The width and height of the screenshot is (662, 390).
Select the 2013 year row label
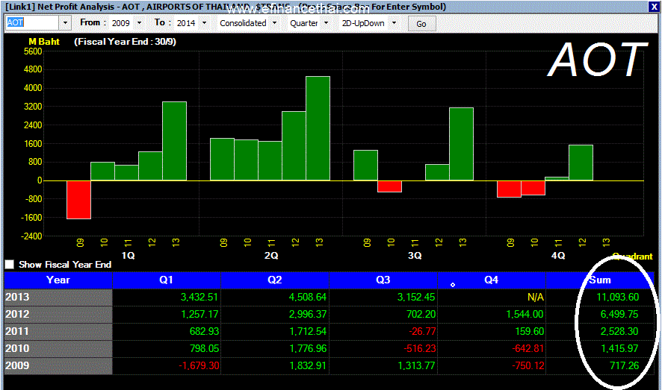coord(58,298)
